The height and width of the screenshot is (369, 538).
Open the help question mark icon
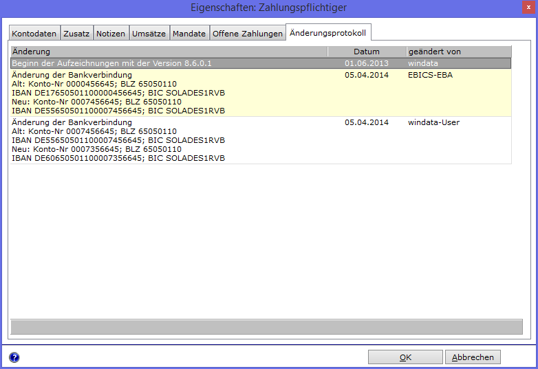point(14,357)
